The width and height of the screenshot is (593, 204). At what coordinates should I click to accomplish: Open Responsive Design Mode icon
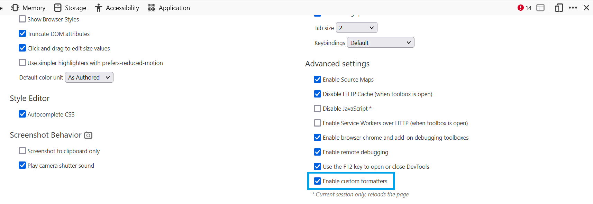(559, 8)
